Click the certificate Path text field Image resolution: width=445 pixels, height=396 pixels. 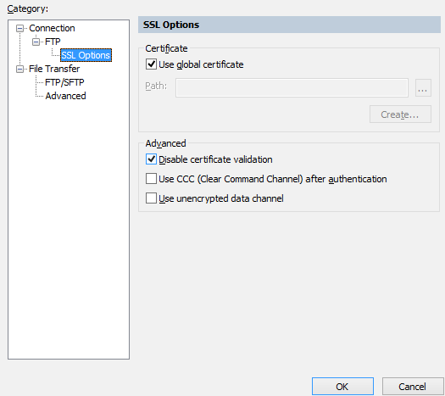tap(292, 87)
